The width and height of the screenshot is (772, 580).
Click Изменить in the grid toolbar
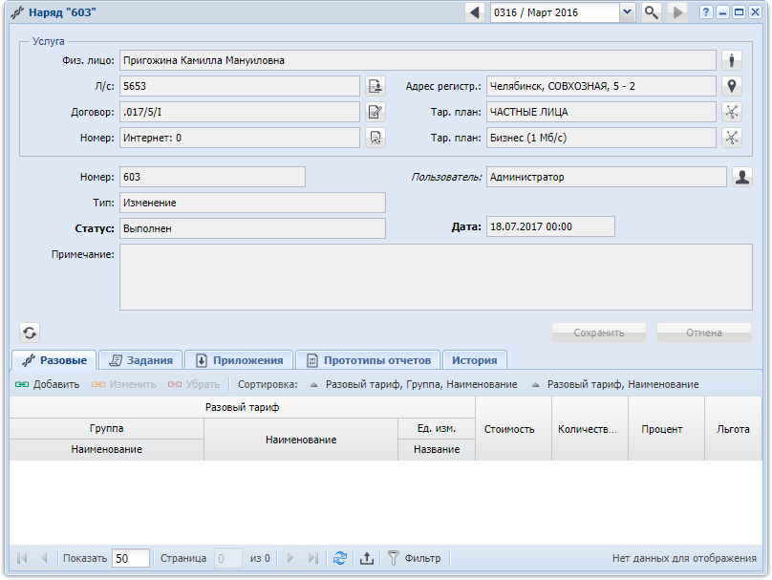[x=123, y=384]
